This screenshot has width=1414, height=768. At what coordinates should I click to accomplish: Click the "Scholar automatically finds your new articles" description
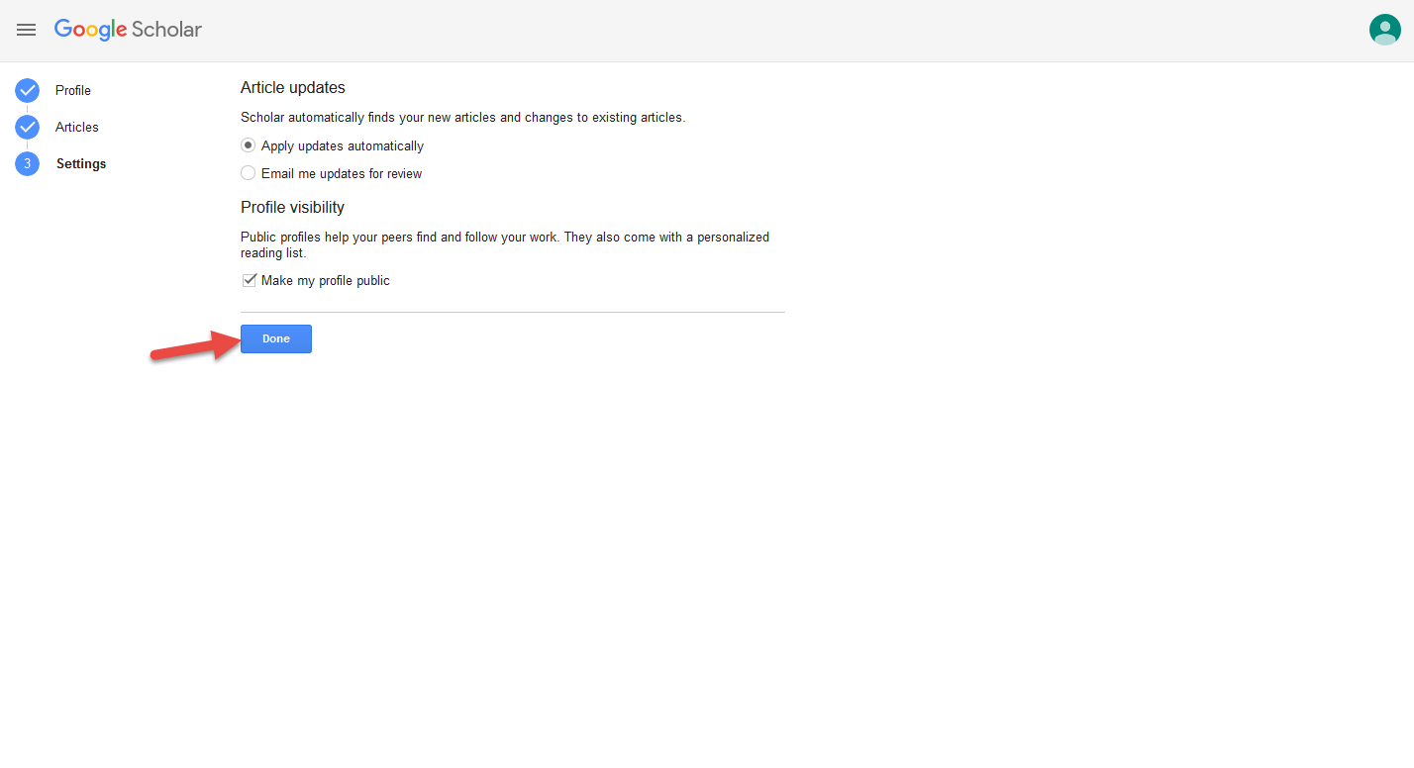pos(462,118)
